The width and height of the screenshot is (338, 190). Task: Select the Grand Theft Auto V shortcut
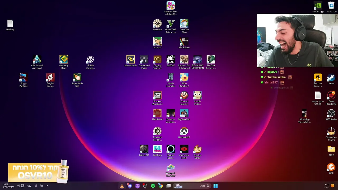171,26
